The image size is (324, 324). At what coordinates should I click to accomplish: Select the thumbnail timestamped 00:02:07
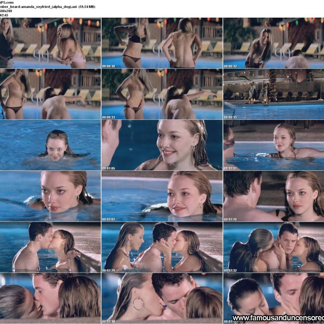[x=162, y=196]
